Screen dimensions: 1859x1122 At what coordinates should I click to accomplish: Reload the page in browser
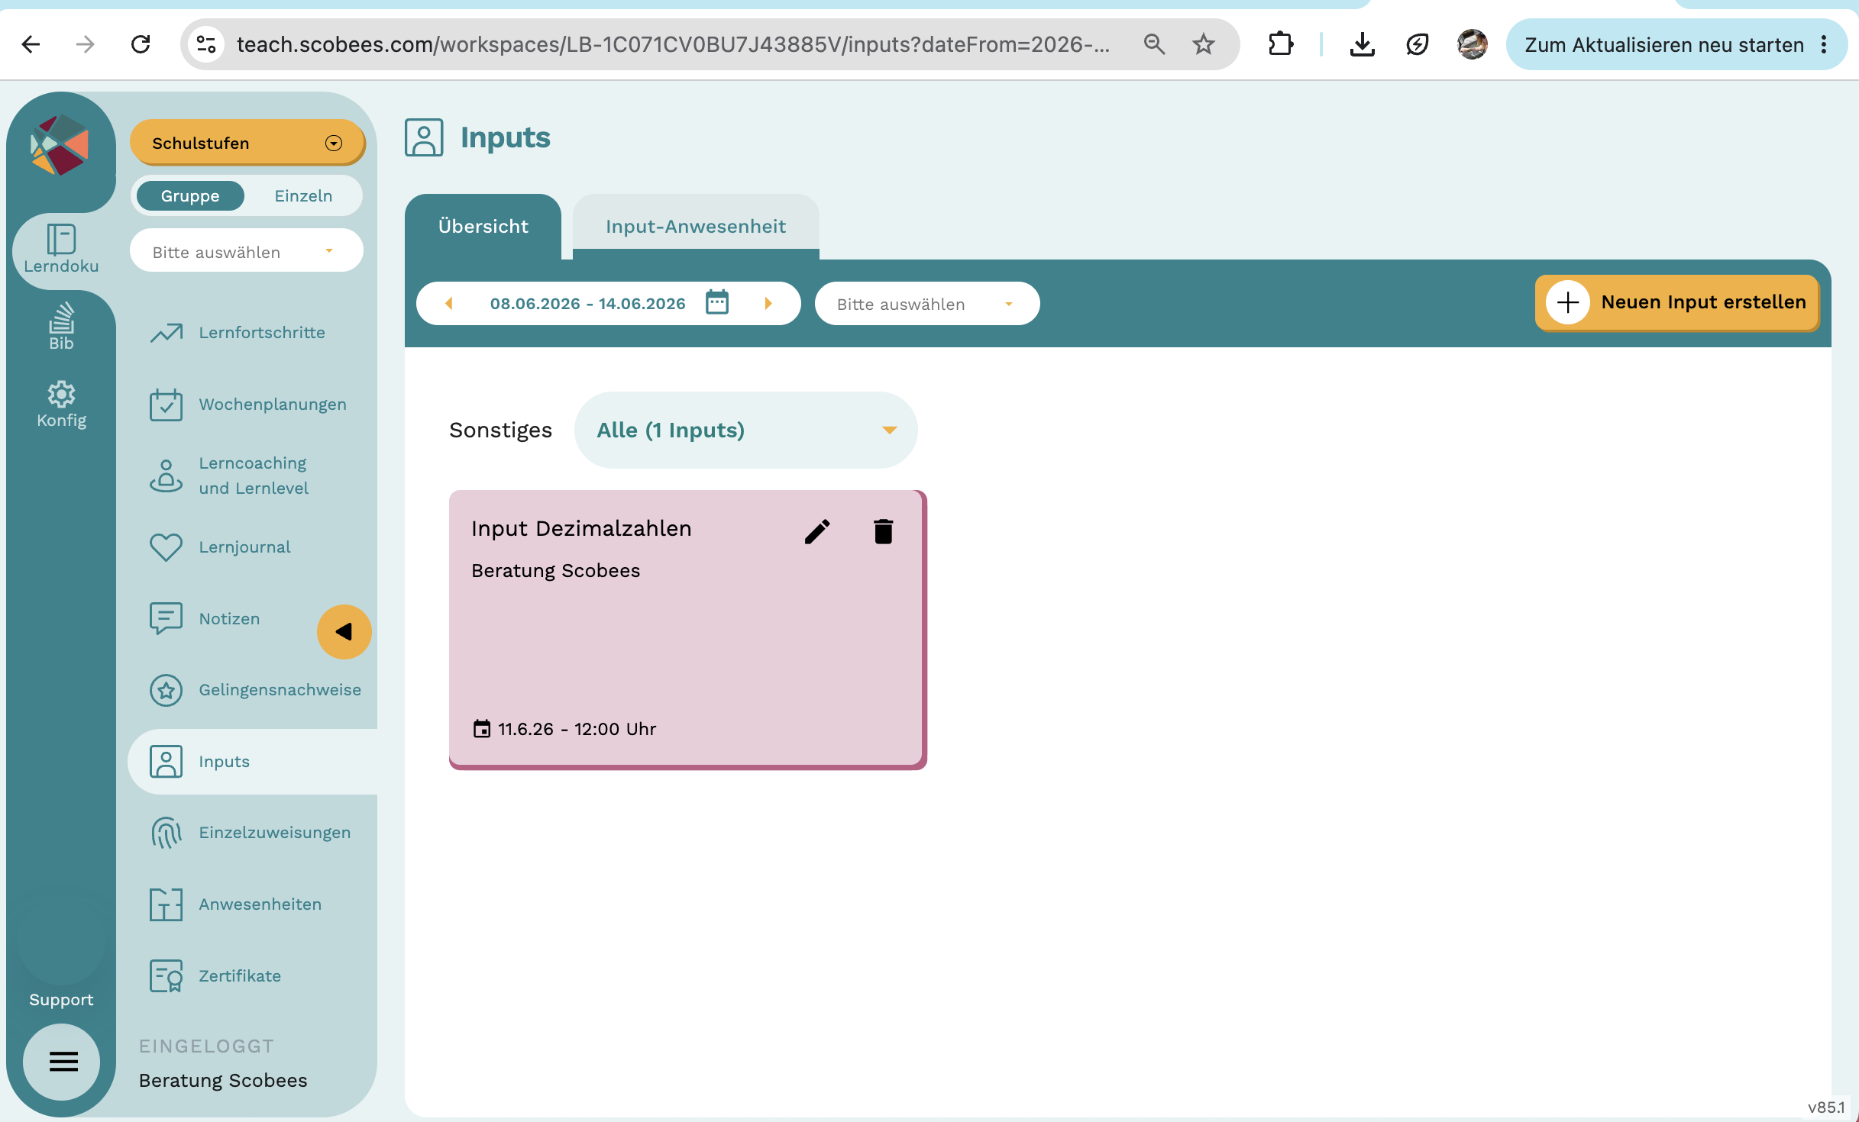click(x=141, y=44)
